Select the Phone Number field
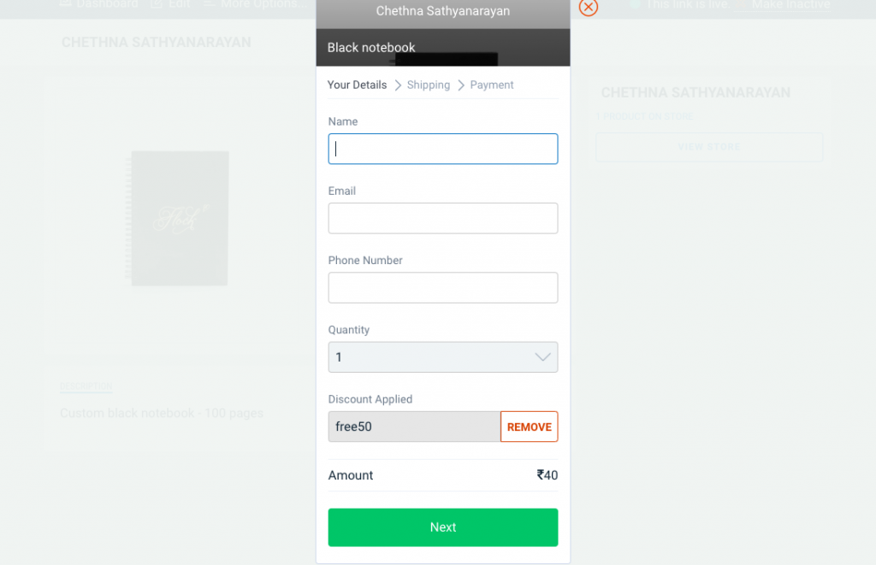Image resolution: width=876 pixels, height=565 pixels. [443, 287]
